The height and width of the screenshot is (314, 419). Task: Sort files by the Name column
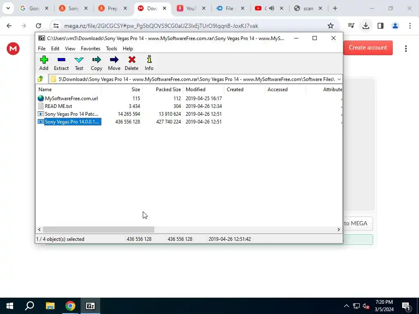[x=69, y=90]
